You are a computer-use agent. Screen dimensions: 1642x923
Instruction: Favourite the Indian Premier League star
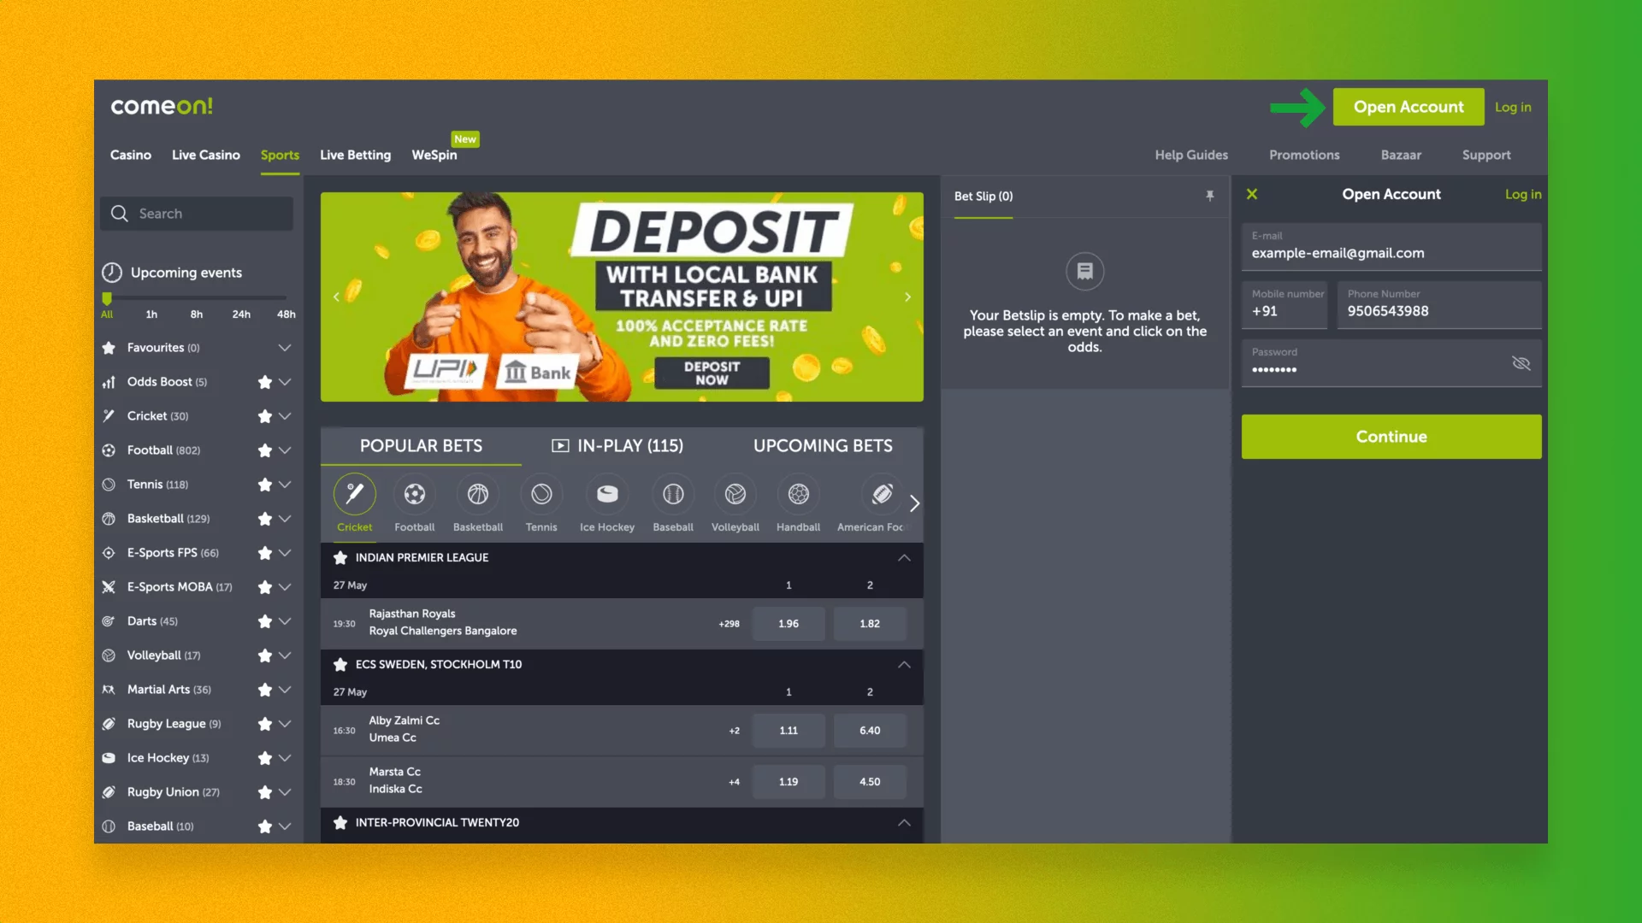[340, 557]
